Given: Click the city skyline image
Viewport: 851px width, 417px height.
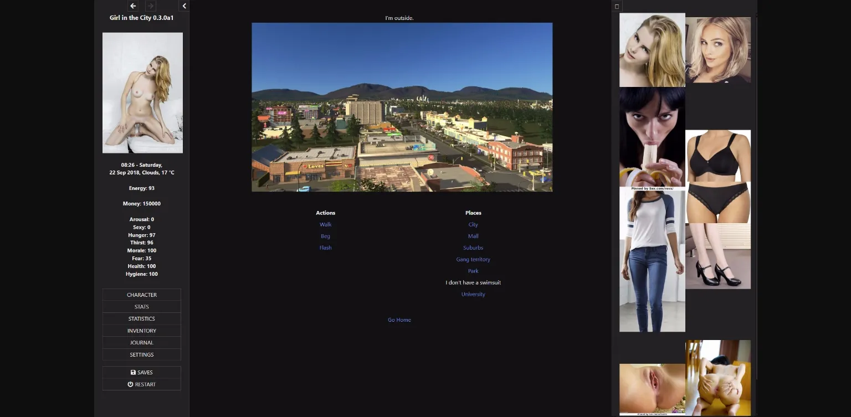Looking at the screenshot, I should pyautogui.click(x=402, y=107).
